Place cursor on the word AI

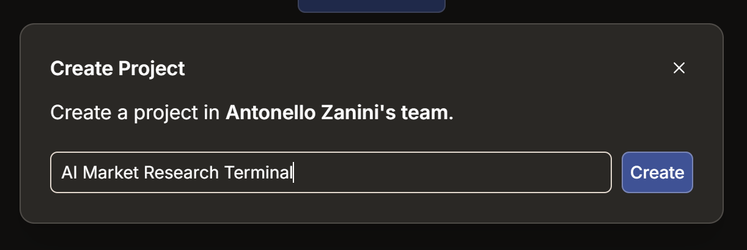click(69, 173)
